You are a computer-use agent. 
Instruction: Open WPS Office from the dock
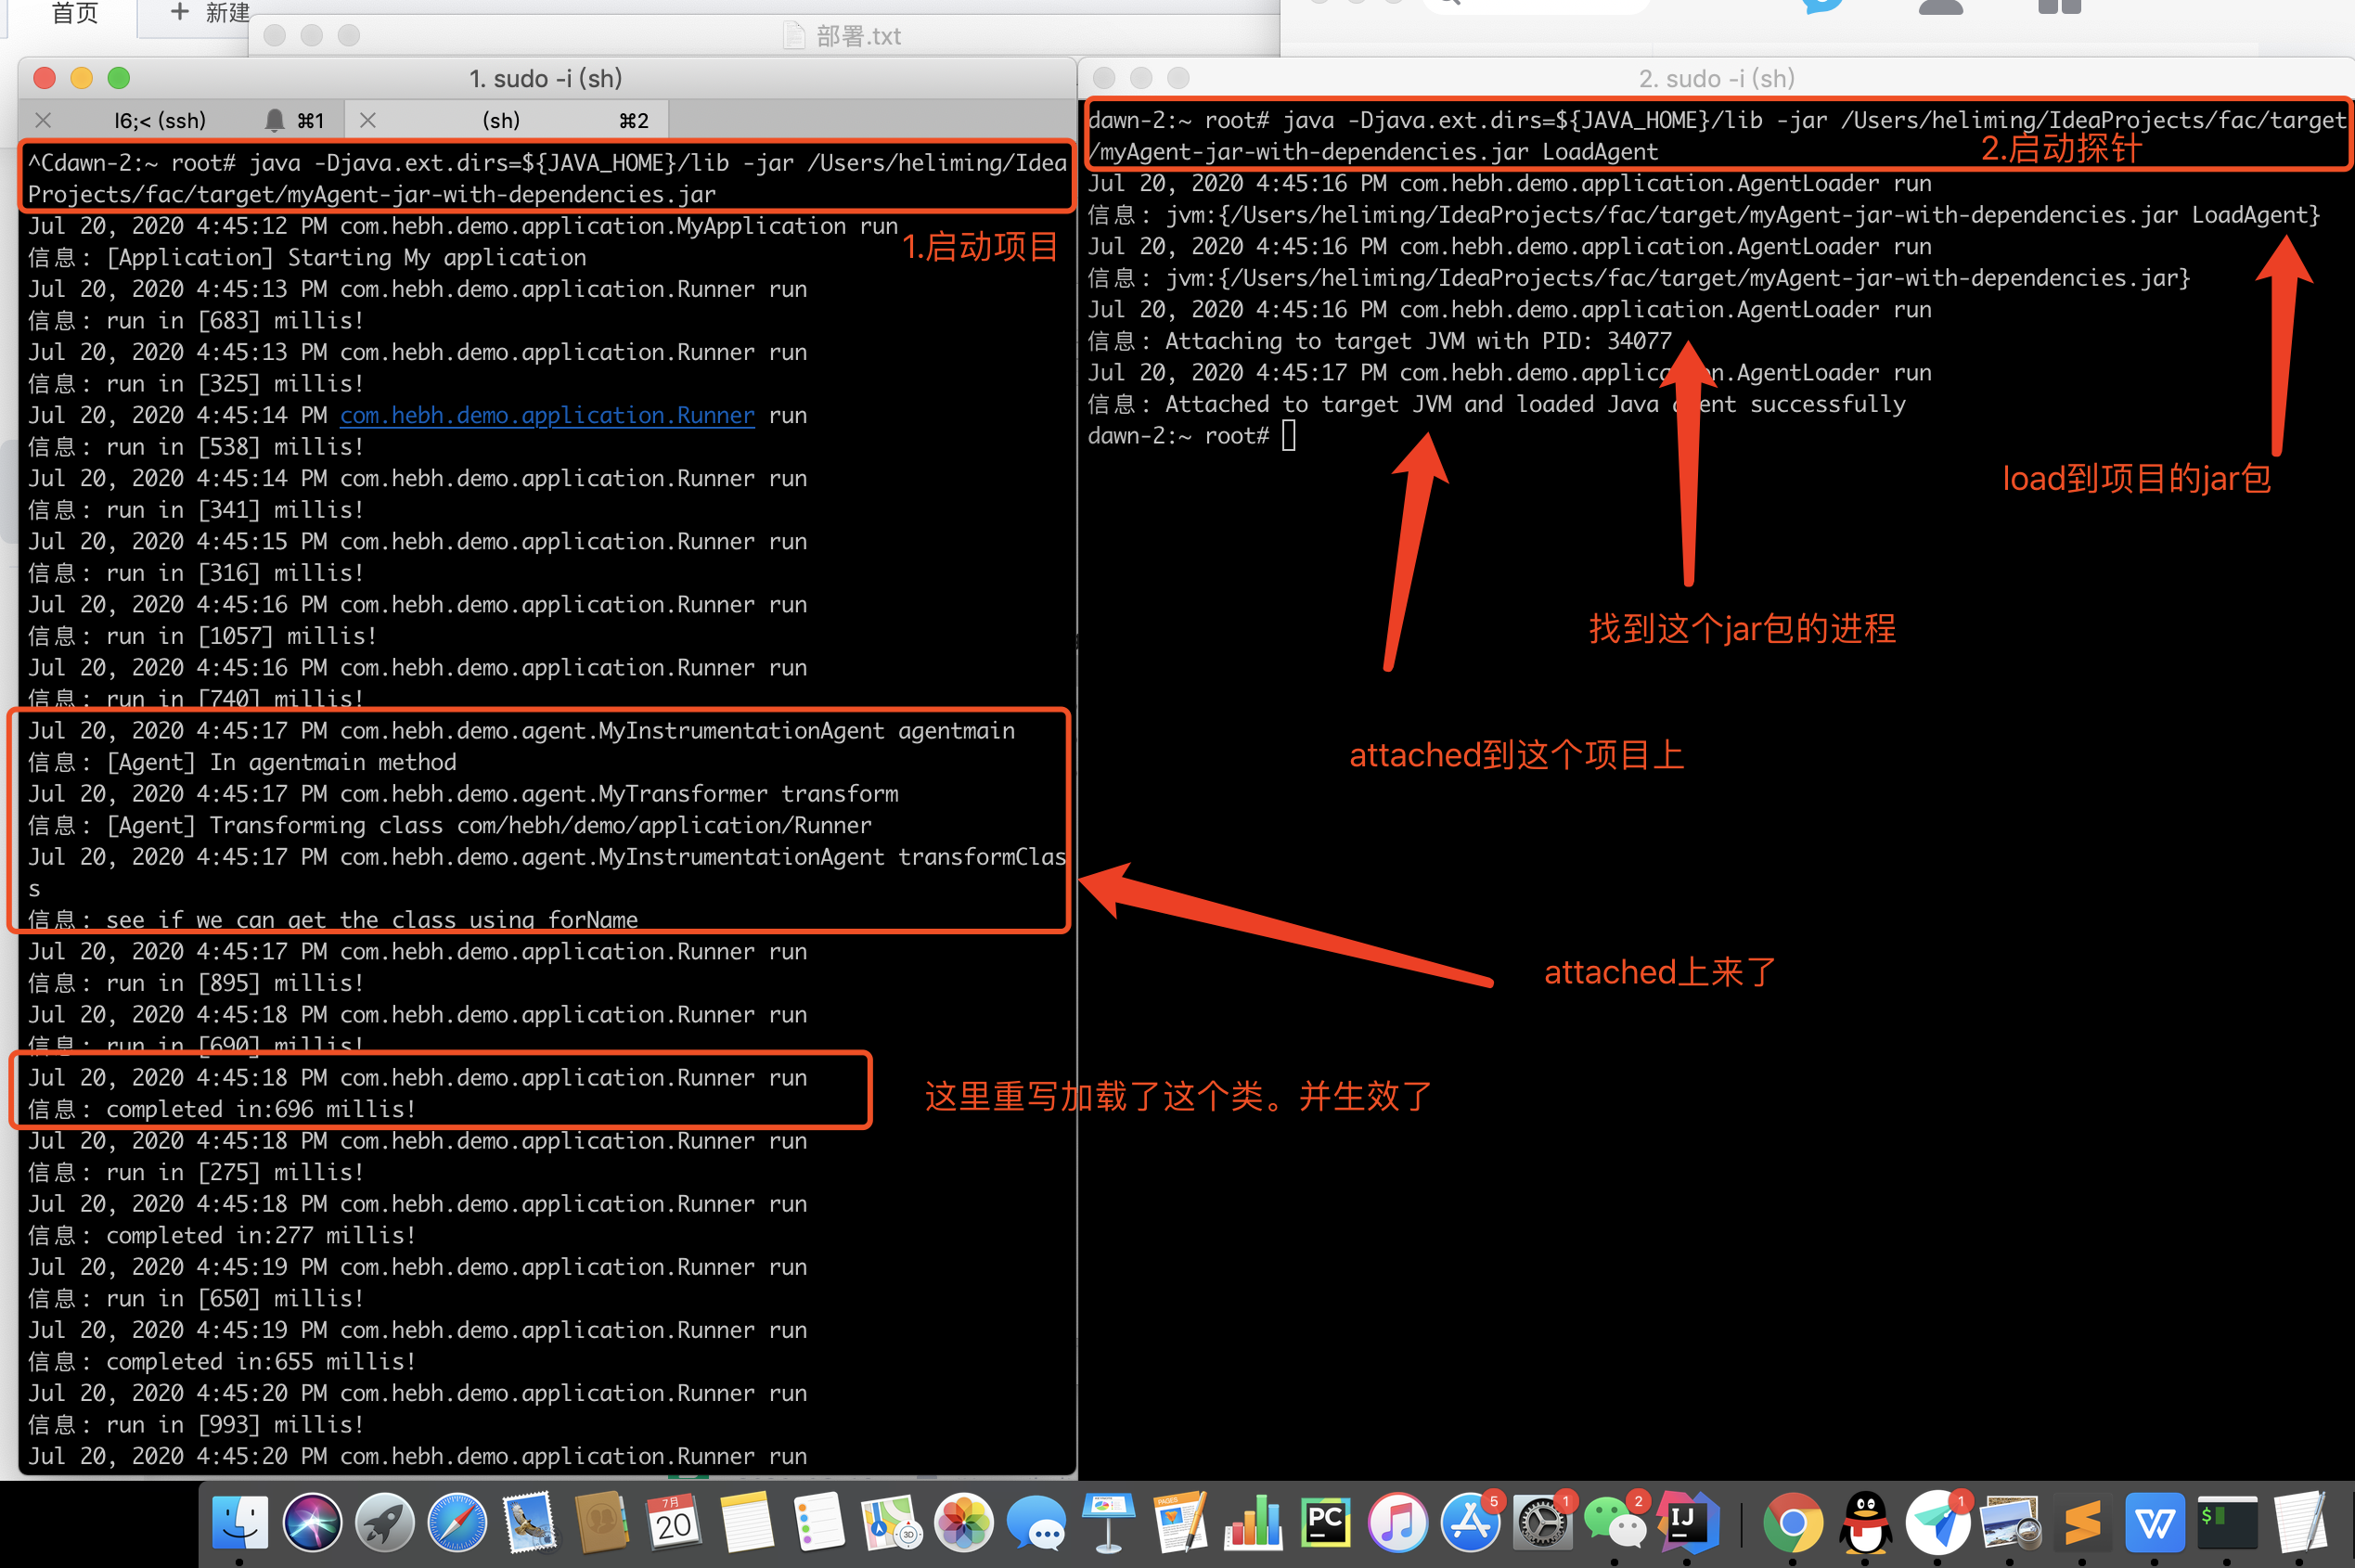tap(2154, 1521)
